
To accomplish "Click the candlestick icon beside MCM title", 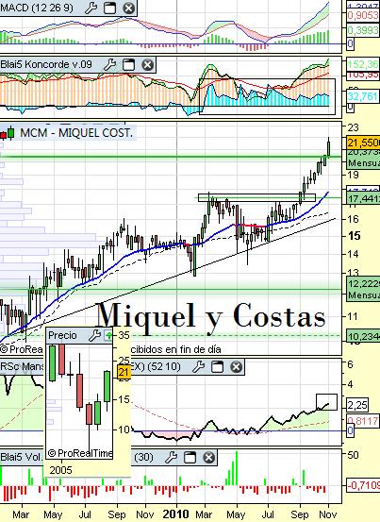I will point(8,133).
